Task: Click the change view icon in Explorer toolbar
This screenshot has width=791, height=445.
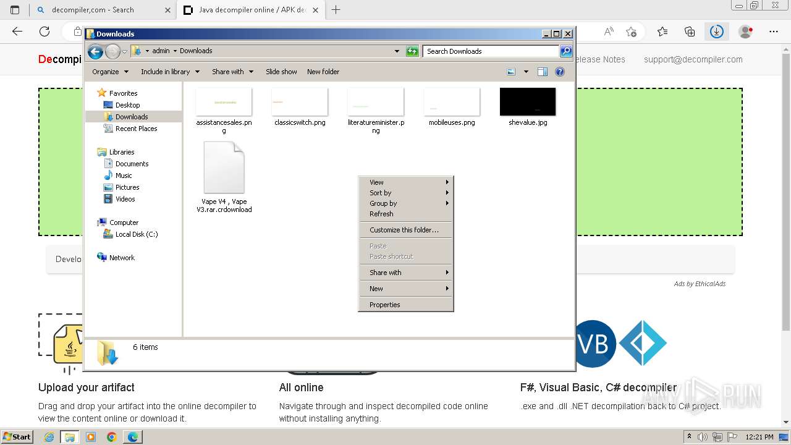Action: click(511, 72)
